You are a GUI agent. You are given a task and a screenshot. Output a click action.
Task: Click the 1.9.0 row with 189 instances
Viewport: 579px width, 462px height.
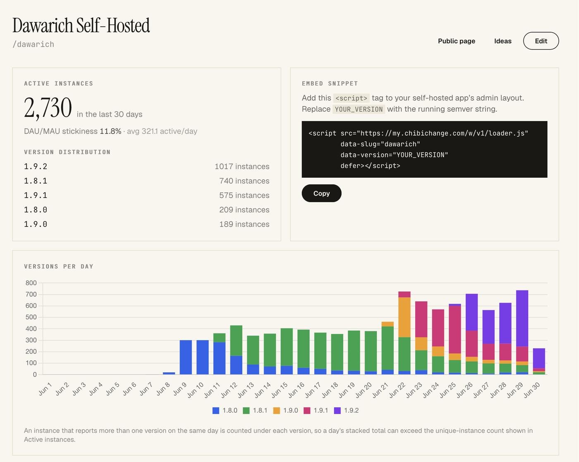(x=146, y=224)
